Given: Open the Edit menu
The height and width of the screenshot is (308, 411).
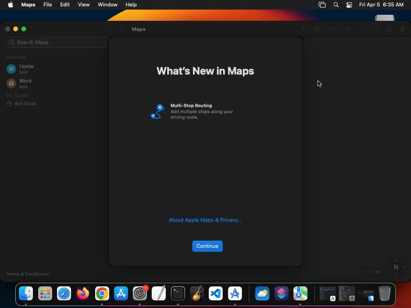Looking at the screenshot, I should point(65,4).
